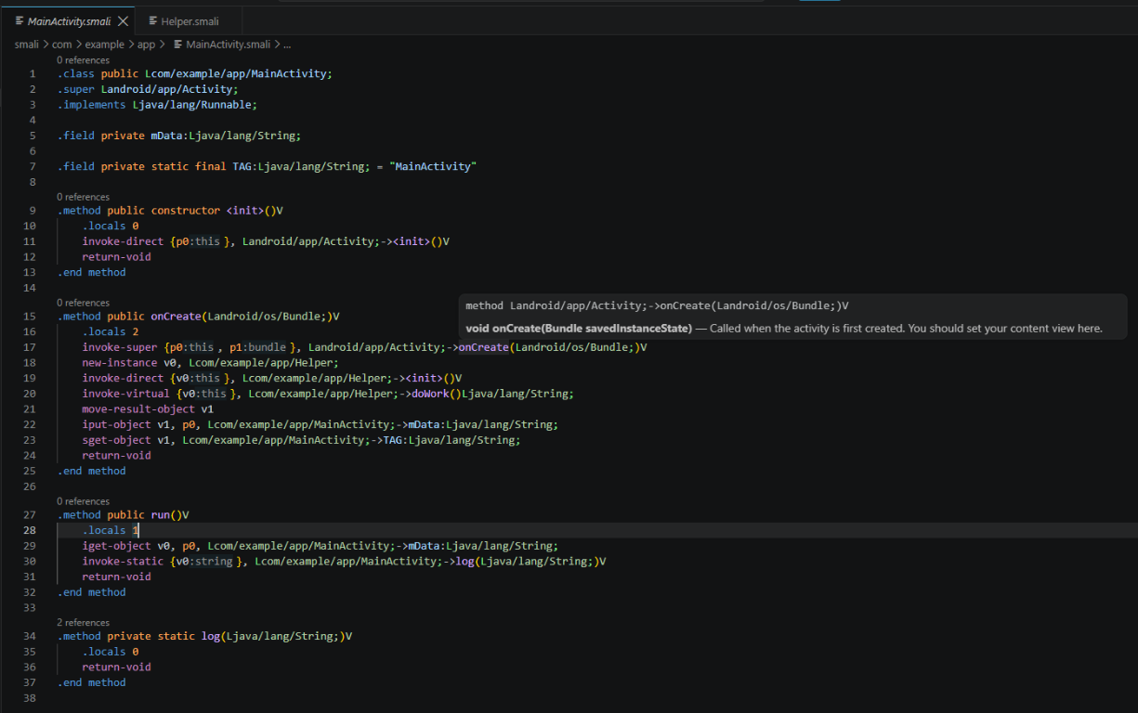Click the 0 references lens above run method
Image resolution: width=1138 pixels, height=713 pixels.
83,501
